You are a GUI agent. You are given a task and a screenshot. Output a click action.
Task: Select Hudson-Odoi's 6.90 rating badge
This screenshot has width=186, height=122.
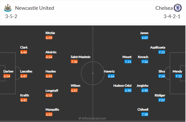click(x=128, y=91)
